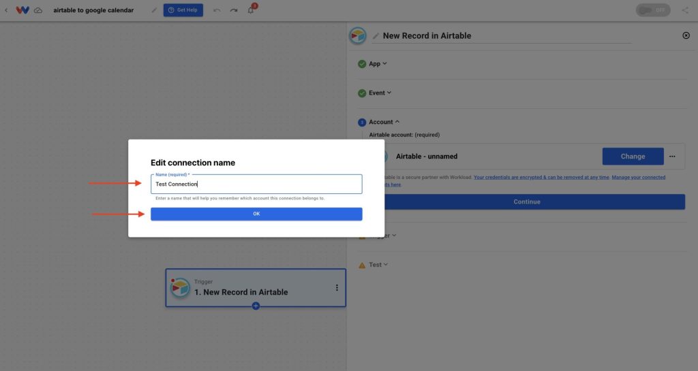
Task: Confirm the connection name with OK
Action: click(x=256, y=214)
